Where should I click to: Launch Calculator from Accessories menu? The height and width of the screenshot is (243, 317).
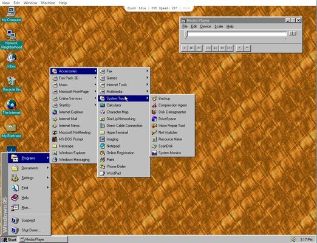pos(124,105)
